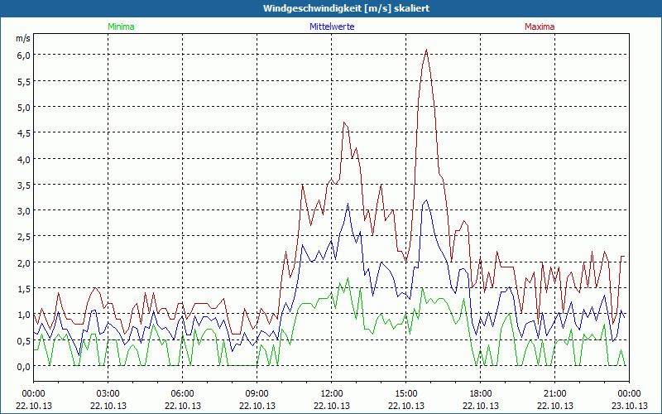Select the blue Mittelwerte legend label
The width and height of the screenshot is (662, 414).
332,26
